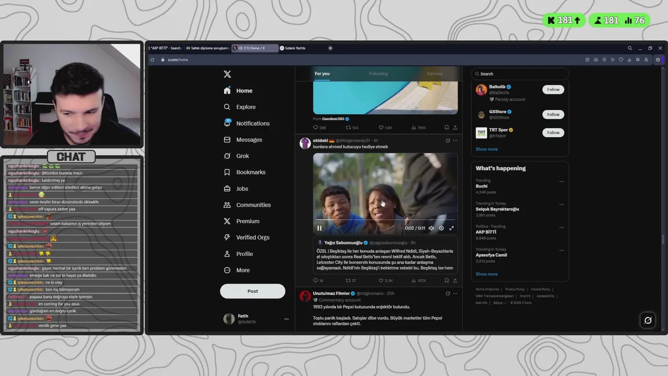Viewport: 668px width, 376px height.
Task: Open trending topic AKP BİTTİ
Action: 486,232
